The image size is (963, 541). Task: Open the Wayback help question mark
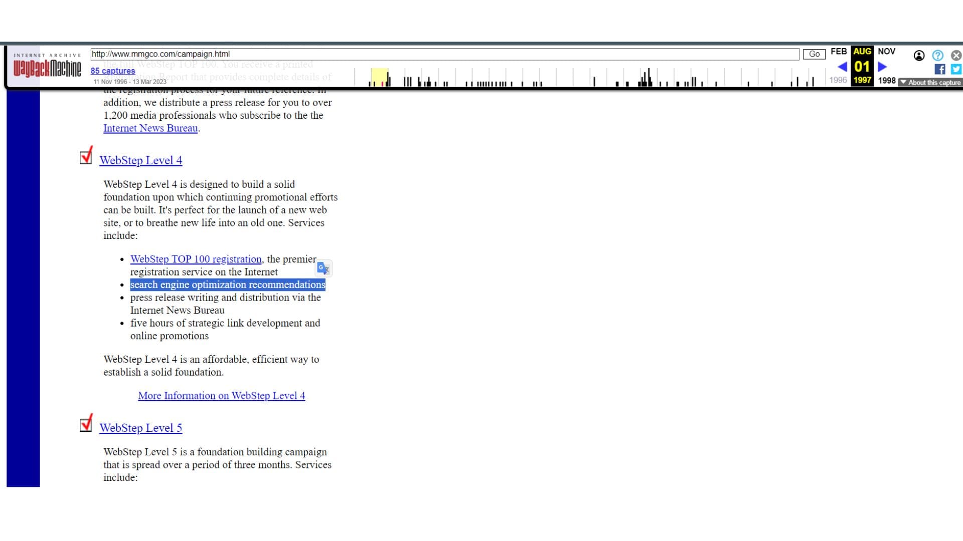(937, 56)
